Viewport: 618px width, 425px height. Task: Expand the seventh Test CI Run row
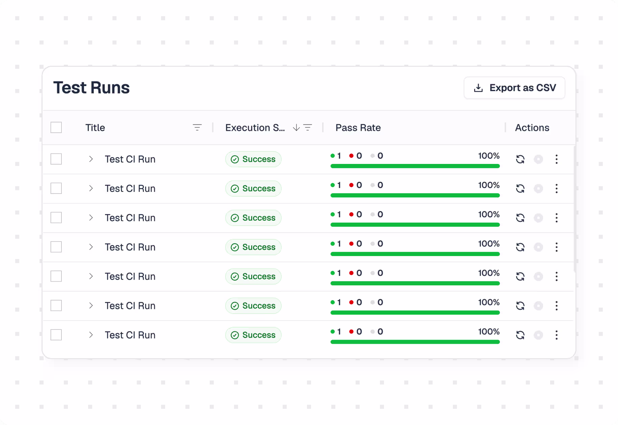coord(91,335)
